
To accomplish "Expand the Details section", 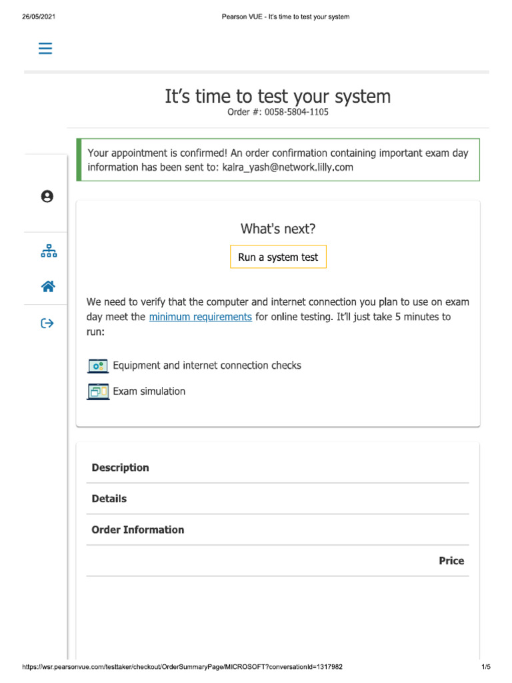I will coord(109,498).
